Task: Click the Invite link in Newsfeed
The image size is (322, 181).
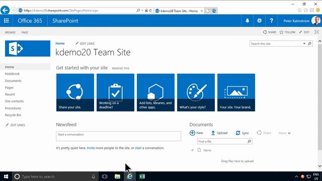Action: click(x=91, y=148)
